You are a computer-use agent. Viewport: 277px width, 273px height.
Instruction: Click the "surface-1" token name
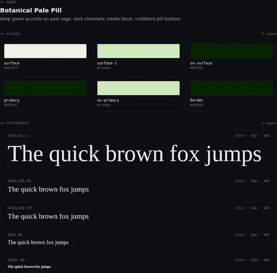[x=107, y=63]
